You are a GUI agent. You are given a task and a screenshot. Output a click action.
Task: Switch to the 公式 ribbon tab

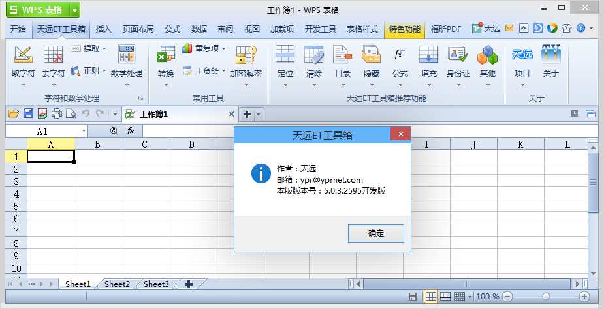point(172,29)
